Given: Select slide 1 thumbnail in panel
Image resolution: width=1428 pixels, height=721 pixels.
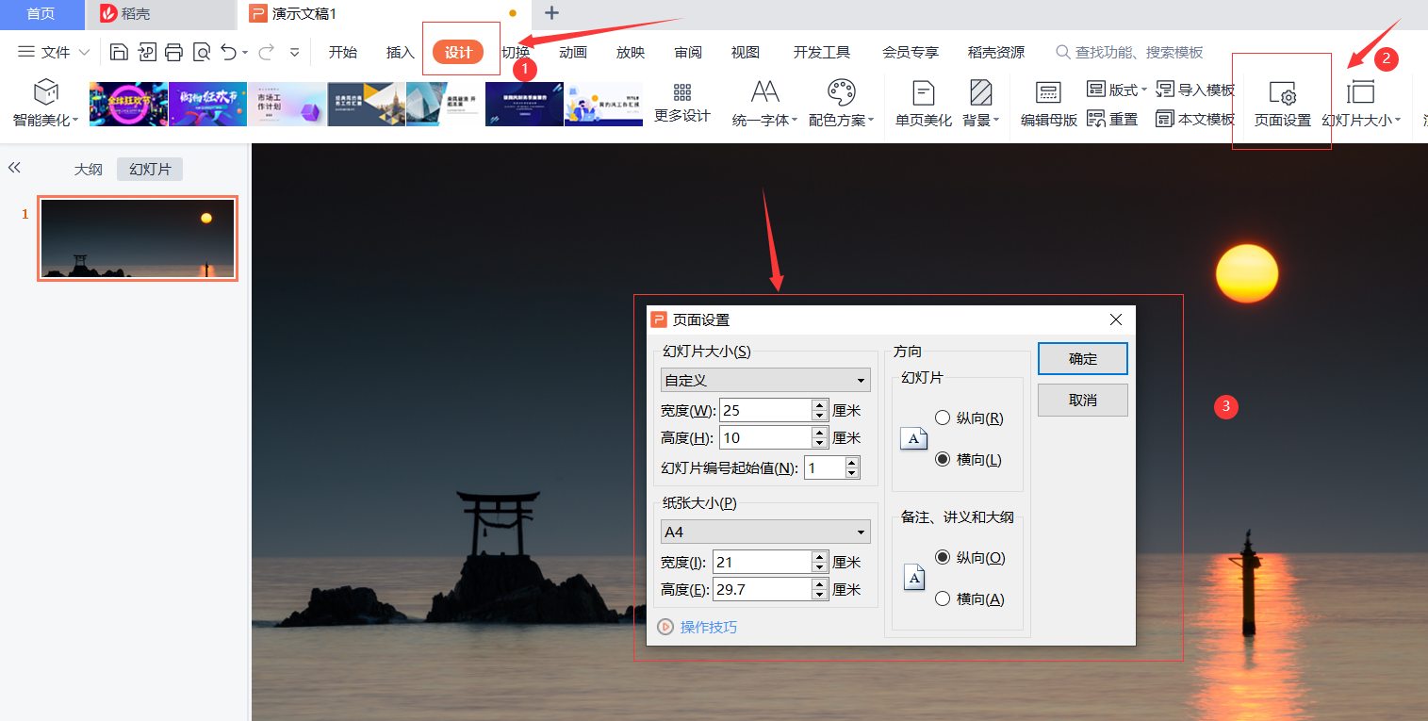Looking at the screenshot, I should click(138, 238).
